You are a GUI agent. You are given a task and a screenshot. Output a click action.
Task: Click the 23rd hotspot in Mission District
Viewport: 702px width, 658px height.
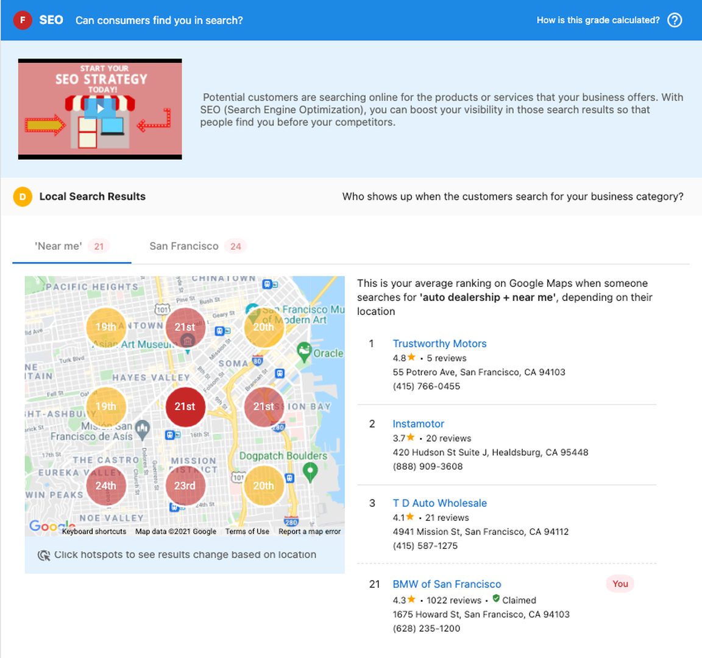click(x=185, y=486)
